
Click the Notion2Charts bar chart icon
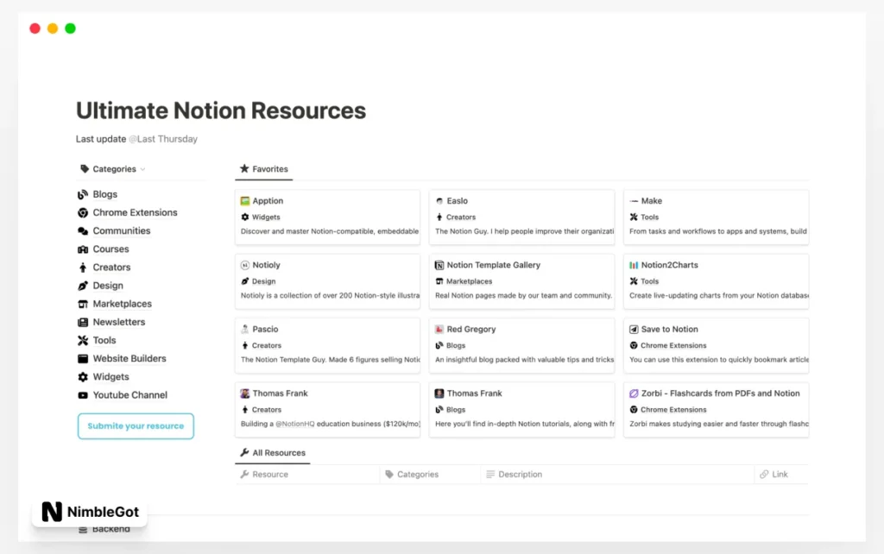point(634,265)
